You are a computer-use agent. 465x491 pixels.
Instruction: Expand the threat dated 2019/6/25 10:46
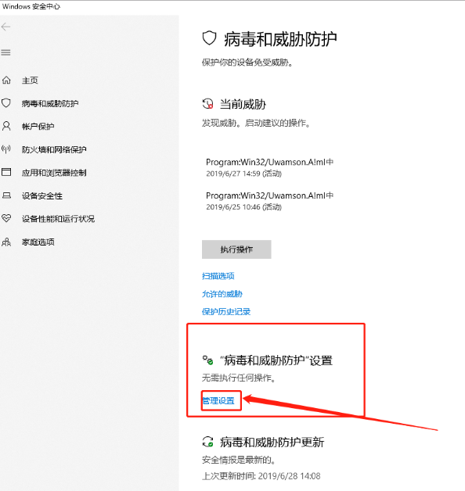tap(269, 201)
